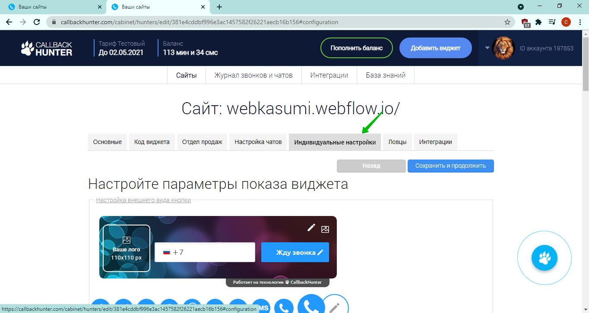Click the 'Работает на технологии CallbackHunter' label
Screen dimensions: 589x313
[277, 282]
